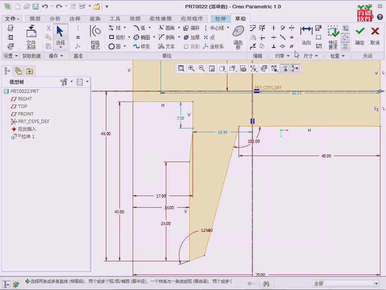Viewport: 386px width, 290px height.
Task: Select the 样条 spline tool
Action: tap(142, 46)
